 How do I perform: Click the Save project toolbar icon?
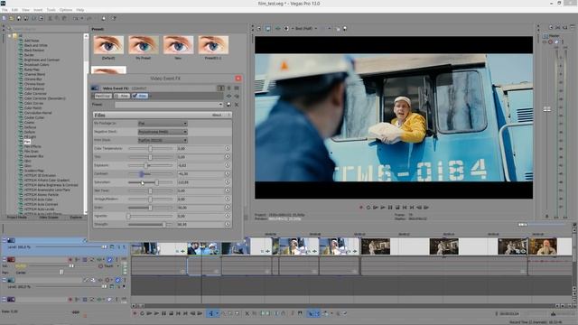click(19, 18)
